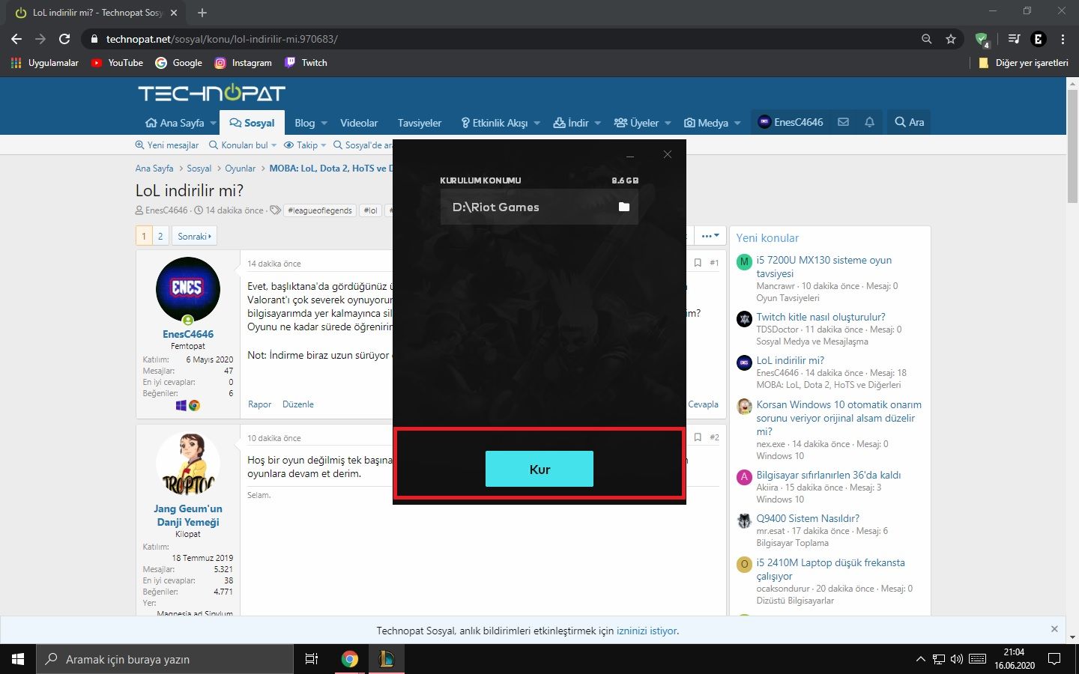Click Cevapla on the first post

click(x=703, y=404)
